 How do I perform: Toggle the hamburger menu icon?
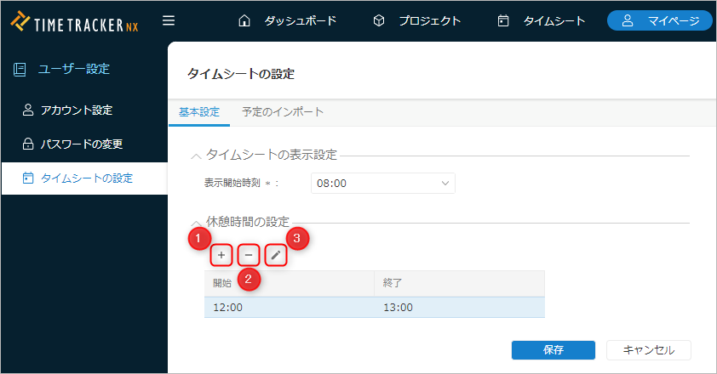coord(169,20)
